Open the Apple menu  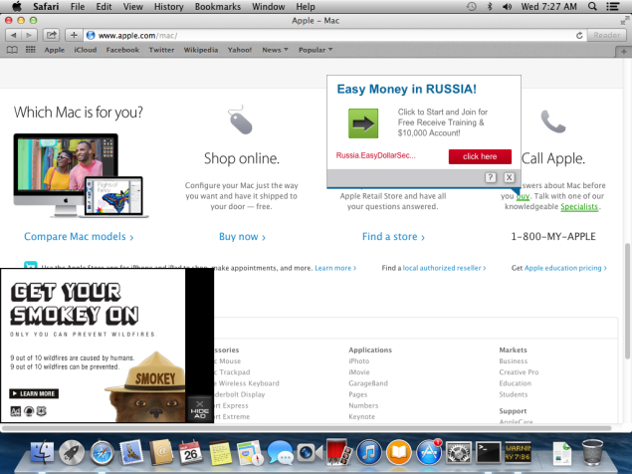[17, 6]
